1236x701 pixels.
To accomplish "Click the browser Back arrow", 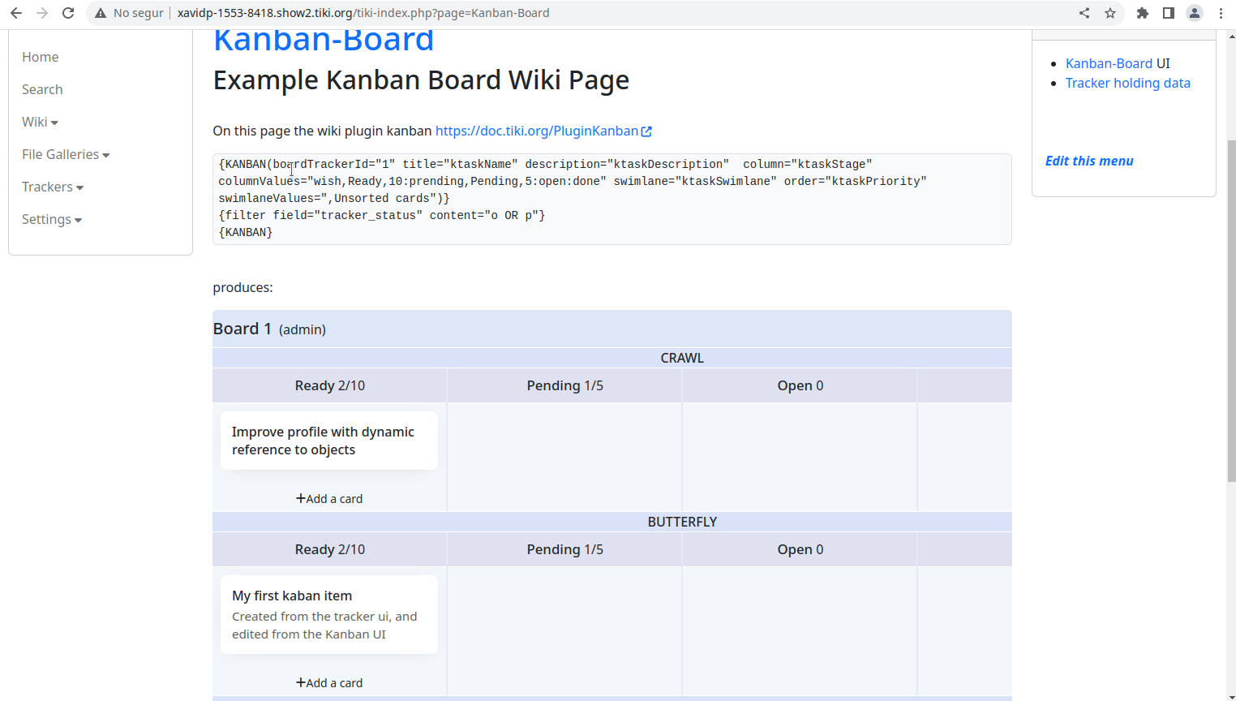I will [x=16, y=13].
